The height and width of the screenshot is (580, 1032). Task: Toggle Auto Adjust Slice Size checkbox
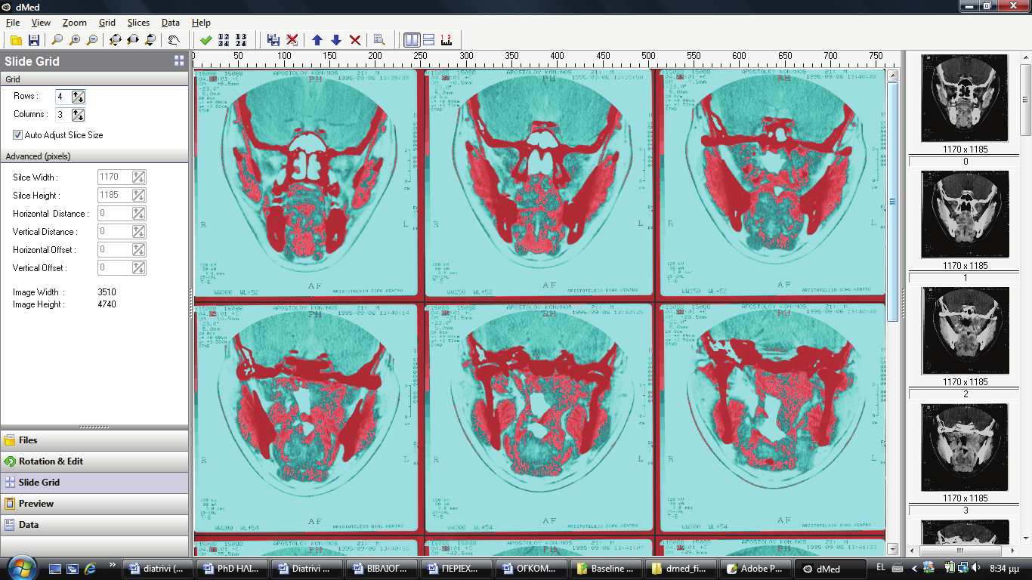[x=17, y=135]
